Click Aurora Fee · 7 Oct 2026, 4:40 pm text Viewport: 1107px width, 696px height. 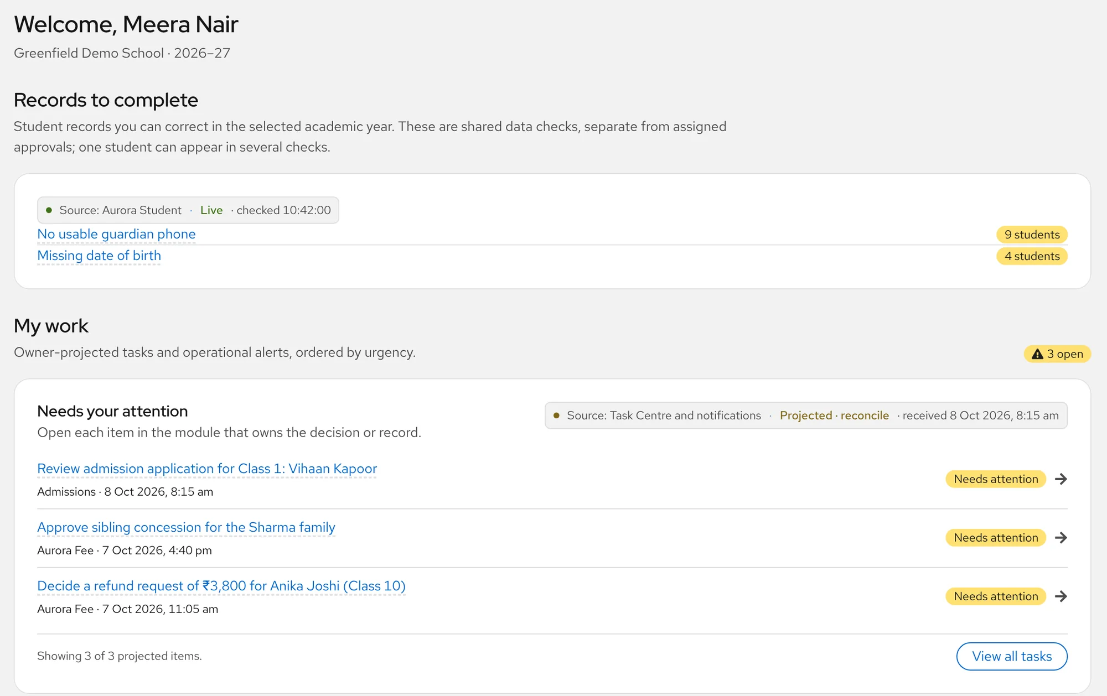pos(125,550)
